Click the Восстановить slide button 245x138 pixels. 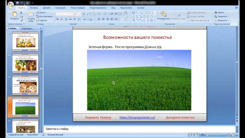44,16
